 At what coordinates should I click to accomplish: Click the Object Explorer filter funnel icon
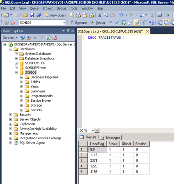point(41,38)
